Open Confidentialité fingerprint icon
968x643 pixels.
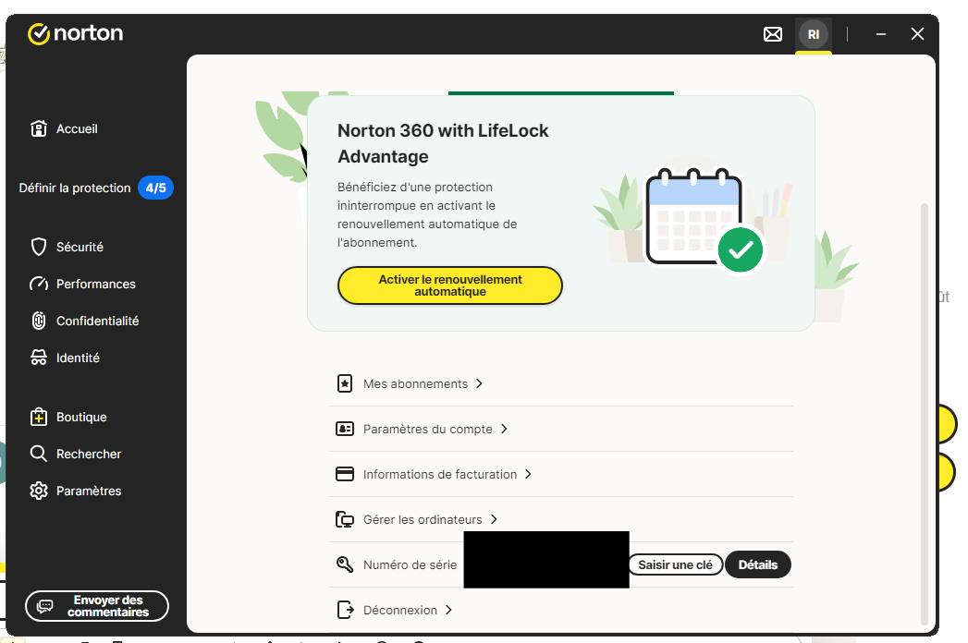pyautogui.click(x=39, y=321)
